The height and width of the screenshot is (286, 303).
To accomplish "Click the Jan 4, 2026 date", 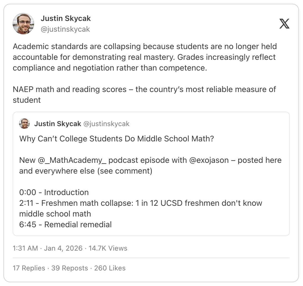I will point(63,248).
